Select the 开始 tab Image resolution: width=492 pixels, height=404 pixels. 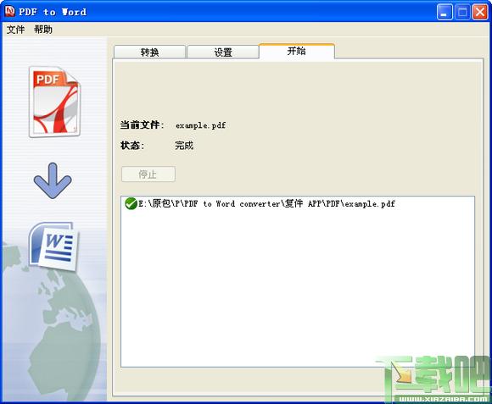point(297,51)
